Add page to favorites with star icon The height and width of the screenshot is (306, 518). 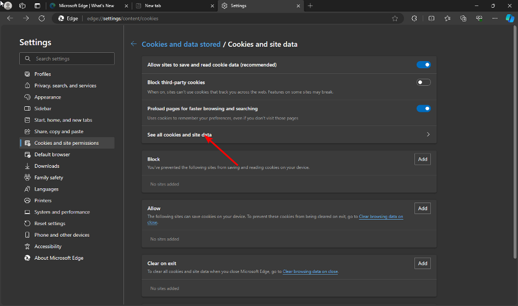(395, 19)
